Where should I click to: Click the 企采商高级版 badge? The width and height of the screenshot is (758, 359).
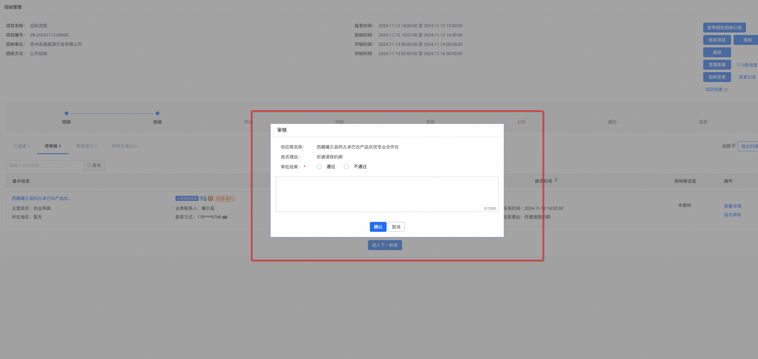187,198
